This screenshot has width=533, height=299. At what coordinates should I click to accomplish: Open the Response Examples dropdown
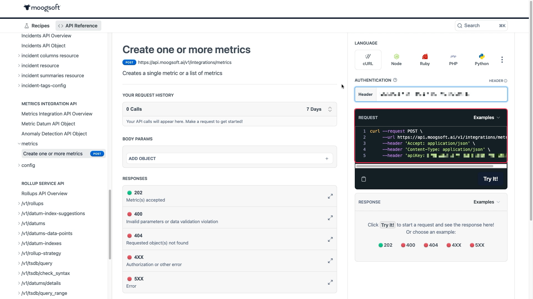(x=487, y=202)
